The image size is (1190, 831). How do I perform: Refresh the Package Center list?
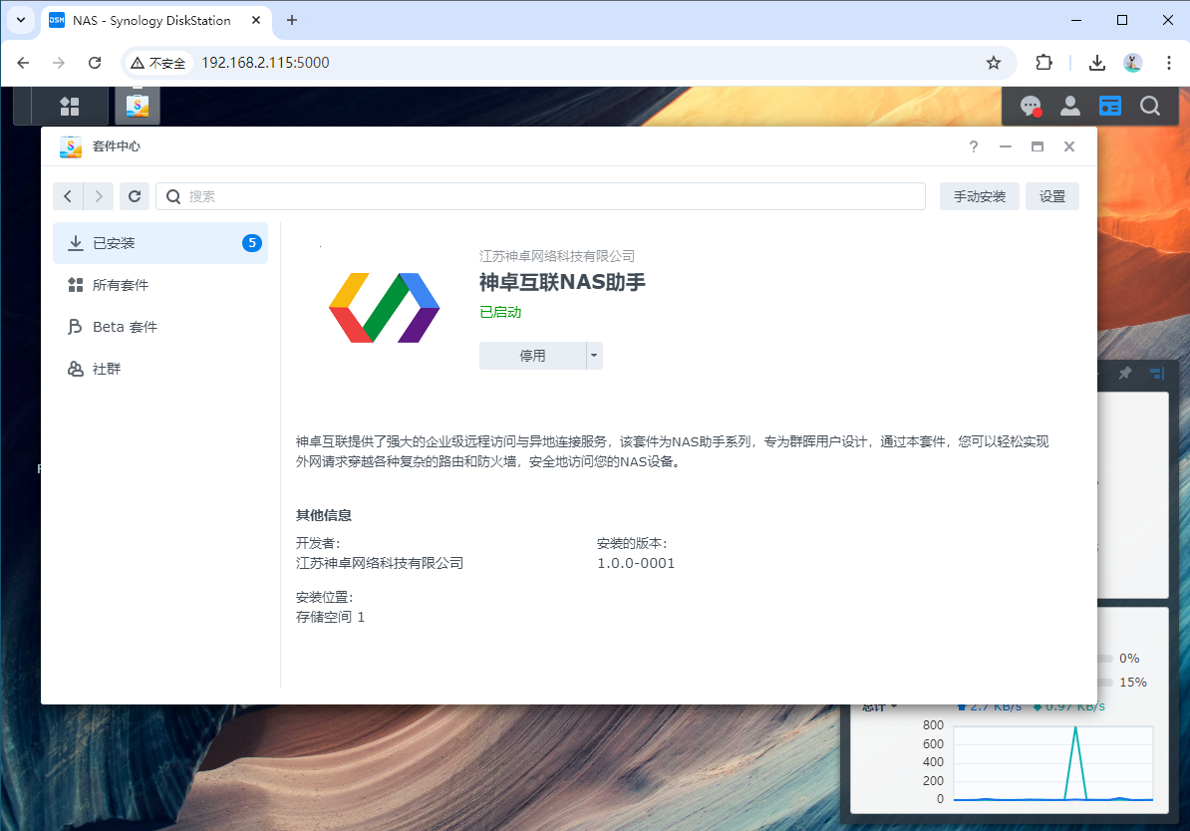click(x=135, y=196)
